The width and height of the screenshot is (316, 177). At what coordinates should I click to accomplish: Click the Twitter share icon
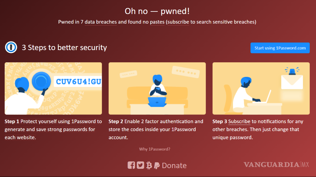tap(140, 165)
